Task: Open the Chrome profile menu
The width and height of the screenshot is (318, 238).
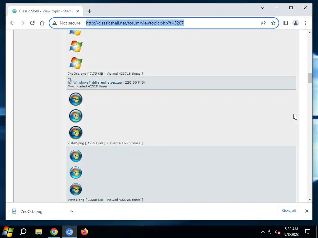Action: (296, 23)
